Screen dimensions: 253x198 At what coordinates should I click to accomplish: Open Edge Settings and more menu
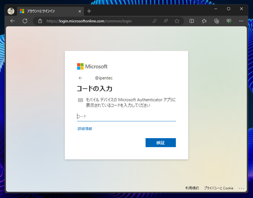pos(241,21)
